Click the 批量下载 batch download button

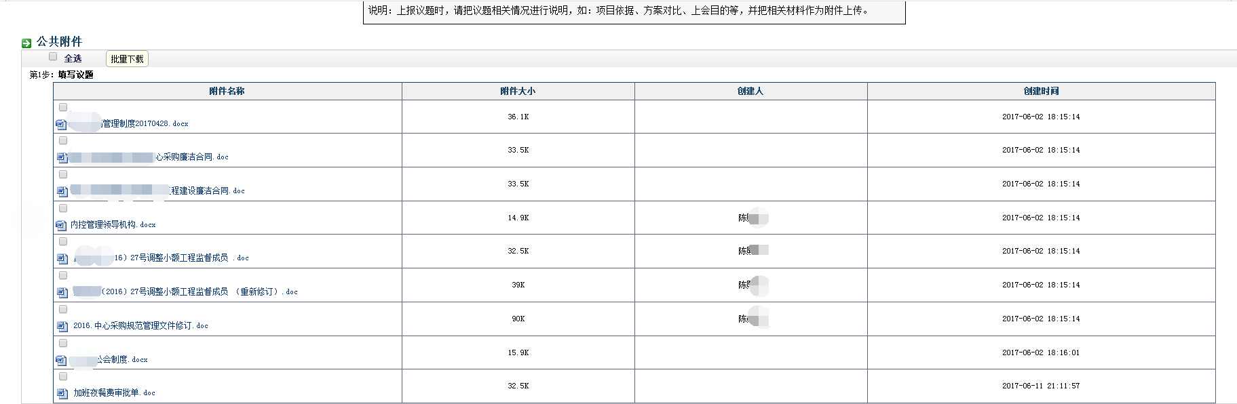pos(127,59)
